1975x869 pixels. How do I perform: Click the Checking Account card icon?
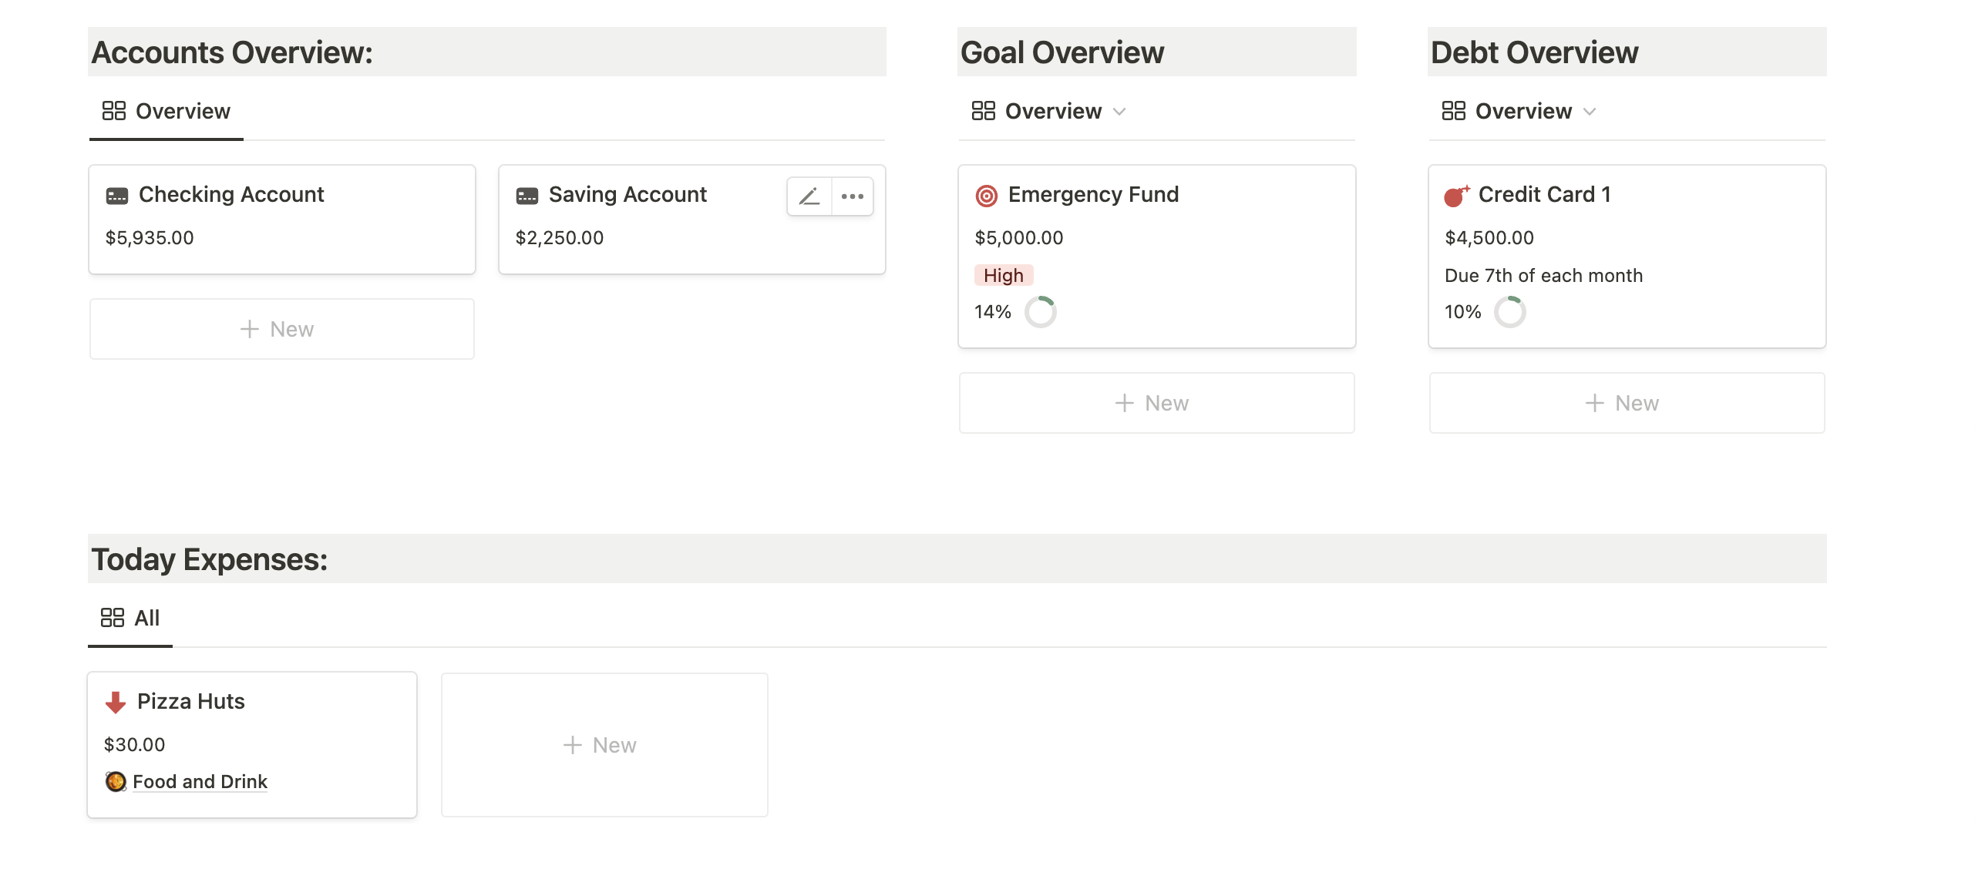tap(117, 196)
